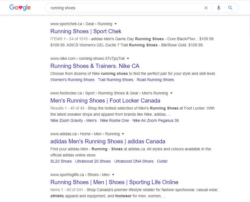Click www.sportchek.ca breadcrumb URL

(x=66, y=24)
